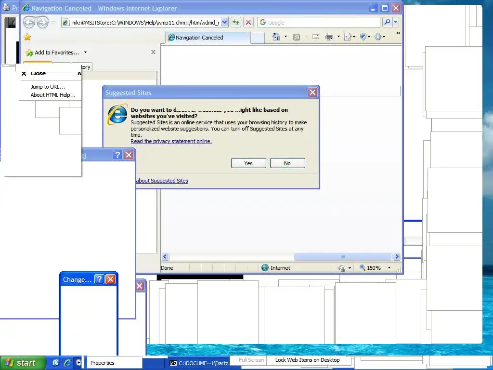Click the Full Screen menu entry
493x370 pixels.
point(251,360)
